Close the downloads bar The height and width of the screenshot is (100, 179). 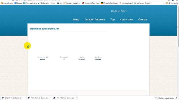click(177, 98)
